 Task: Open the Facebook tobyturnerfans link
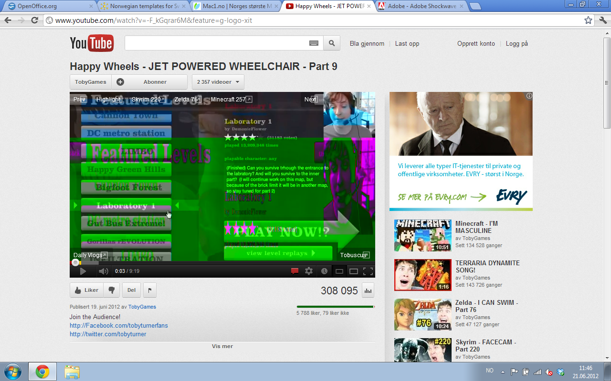point(119,326)
